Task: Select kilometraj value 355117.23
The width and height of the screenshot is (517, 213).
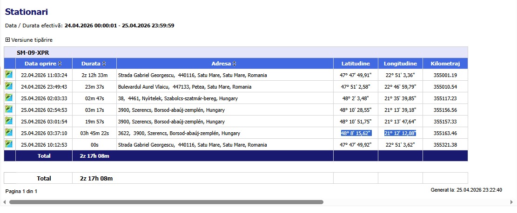Action: point(445,98)
